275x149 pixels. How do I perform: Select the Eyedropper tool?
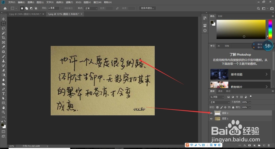tap(4, 47)
